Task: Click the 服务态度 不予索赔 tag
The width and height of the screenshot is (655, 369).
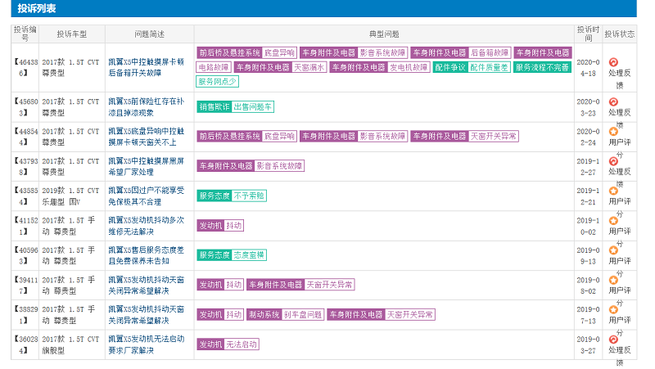Action: click(231, 196)
